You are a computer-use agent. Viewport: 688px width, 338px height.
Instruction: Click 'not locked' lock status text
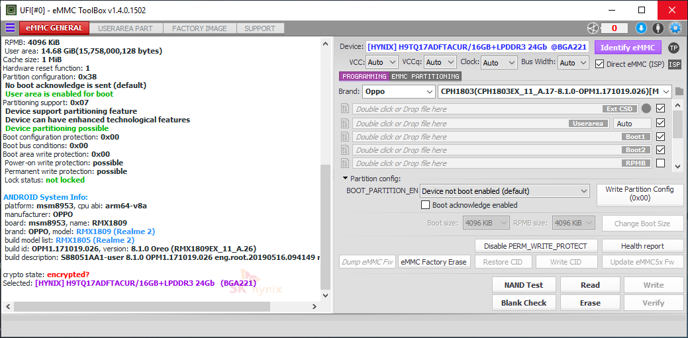click(66, 180)
